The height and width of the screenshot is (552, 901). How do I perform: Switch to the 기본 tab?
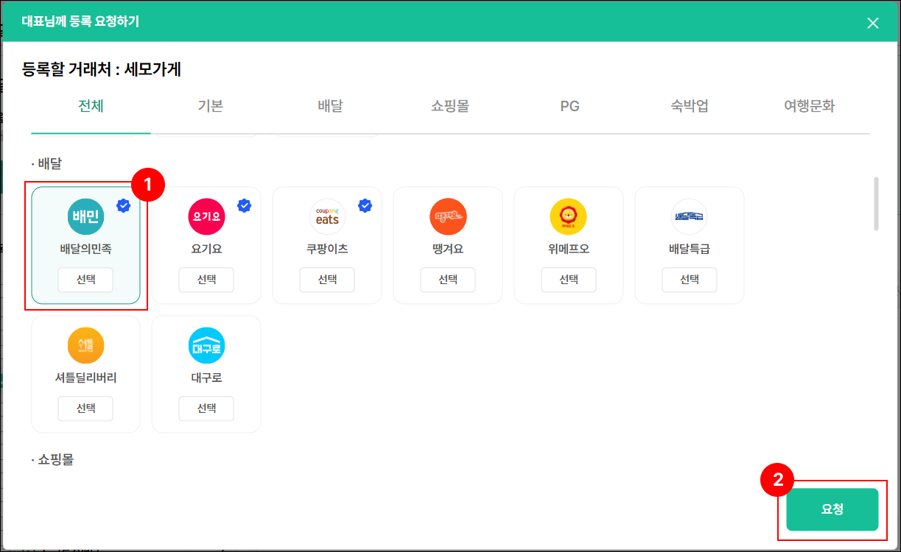(211, 106)
